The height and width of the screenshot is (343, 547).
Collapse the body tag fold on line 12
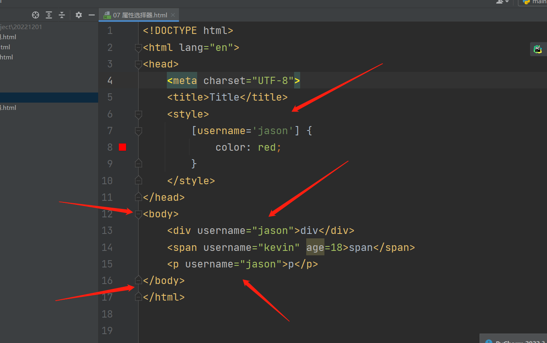tap(139, 214)
